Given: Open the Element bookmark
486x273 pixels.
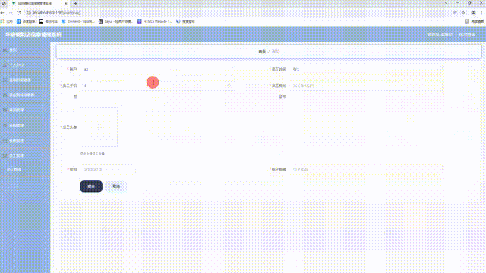Looking at the screenshot, I should click(78, 21).
